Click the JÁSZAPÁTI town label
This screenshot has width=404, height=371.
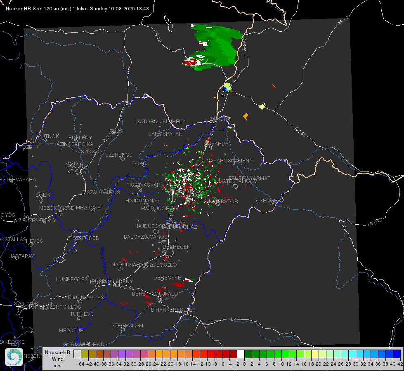click(x=22, y=256)
